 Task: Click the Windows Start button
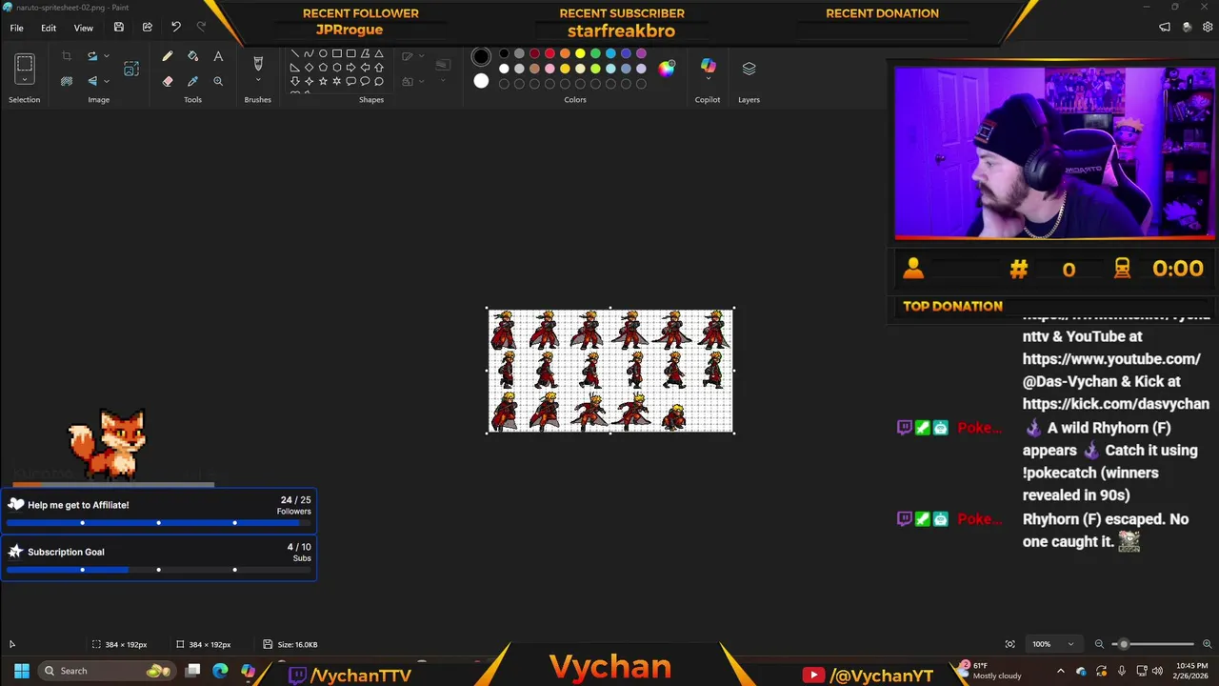click(21, 671)
